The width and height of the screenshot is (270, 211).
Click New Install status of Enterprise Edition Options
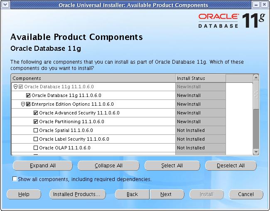[189, 104]
